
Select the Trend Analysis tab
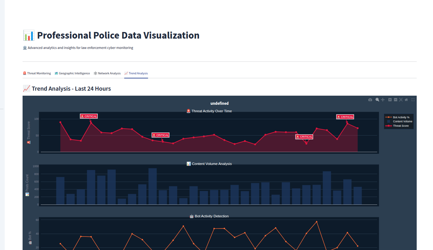tap(136, 73)
